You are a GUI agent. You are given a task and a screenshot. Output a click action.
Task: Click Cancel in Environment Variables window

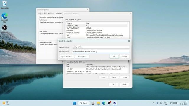[x=124, y=85]
